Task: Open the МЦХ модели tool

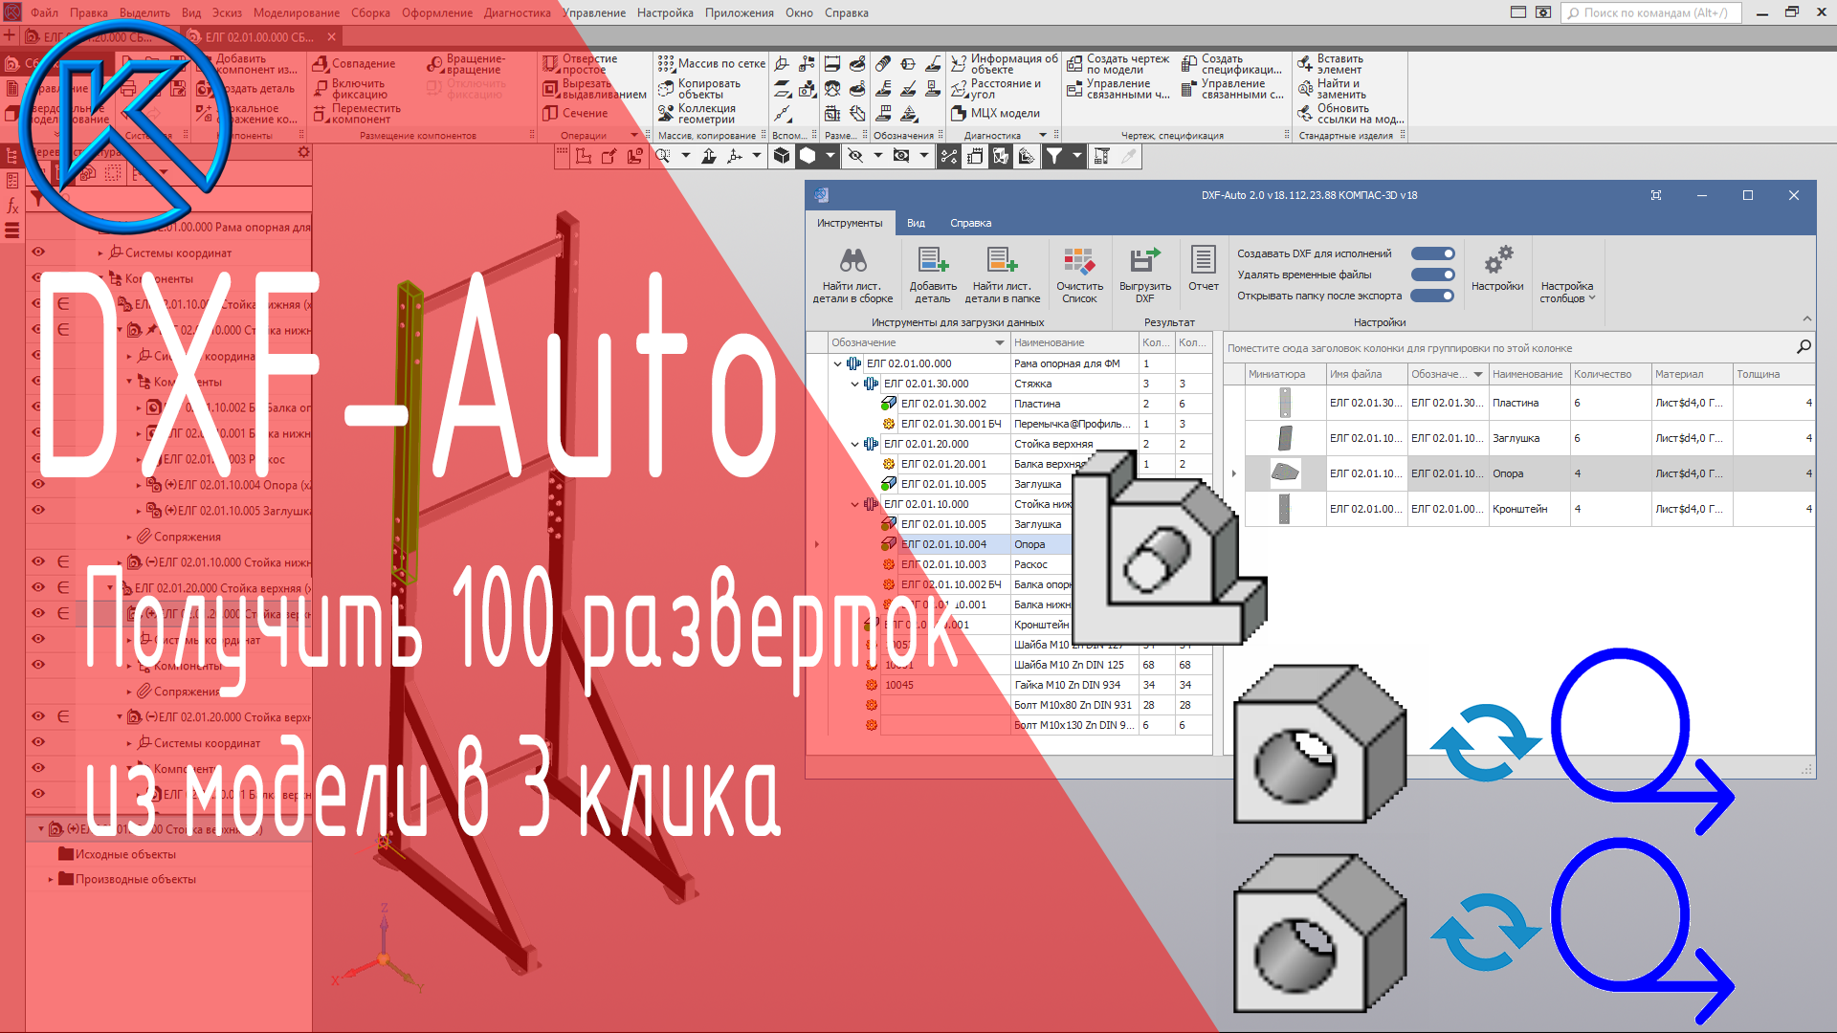Action: [996, 113]
